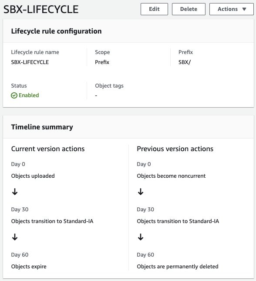
Task: Click the Edit button
Action: pyautogui.click(x=154, y=9)
